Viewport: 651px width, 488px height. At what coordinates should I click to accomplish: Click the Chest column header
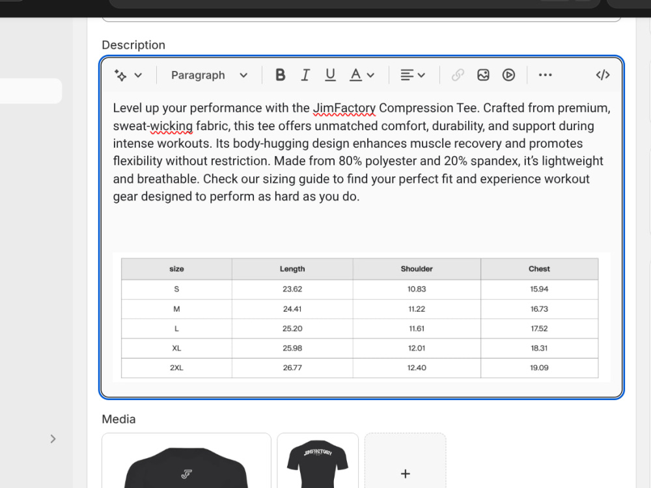[x=539, y=269]
